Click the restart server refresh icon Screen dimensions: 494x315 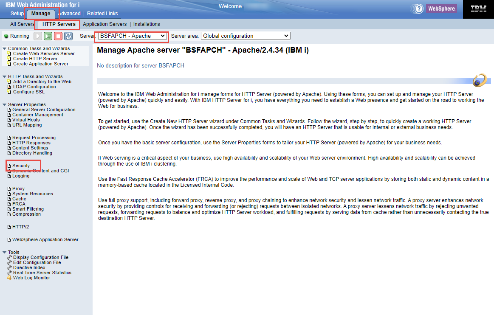pyautogui.click(x=68, y=36)
